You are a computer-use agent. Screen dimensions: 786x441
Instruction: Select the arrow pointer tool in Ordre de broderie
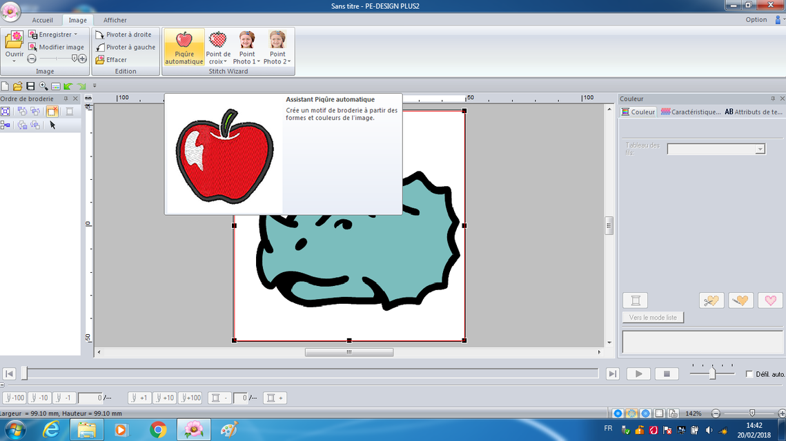[52, 125]
